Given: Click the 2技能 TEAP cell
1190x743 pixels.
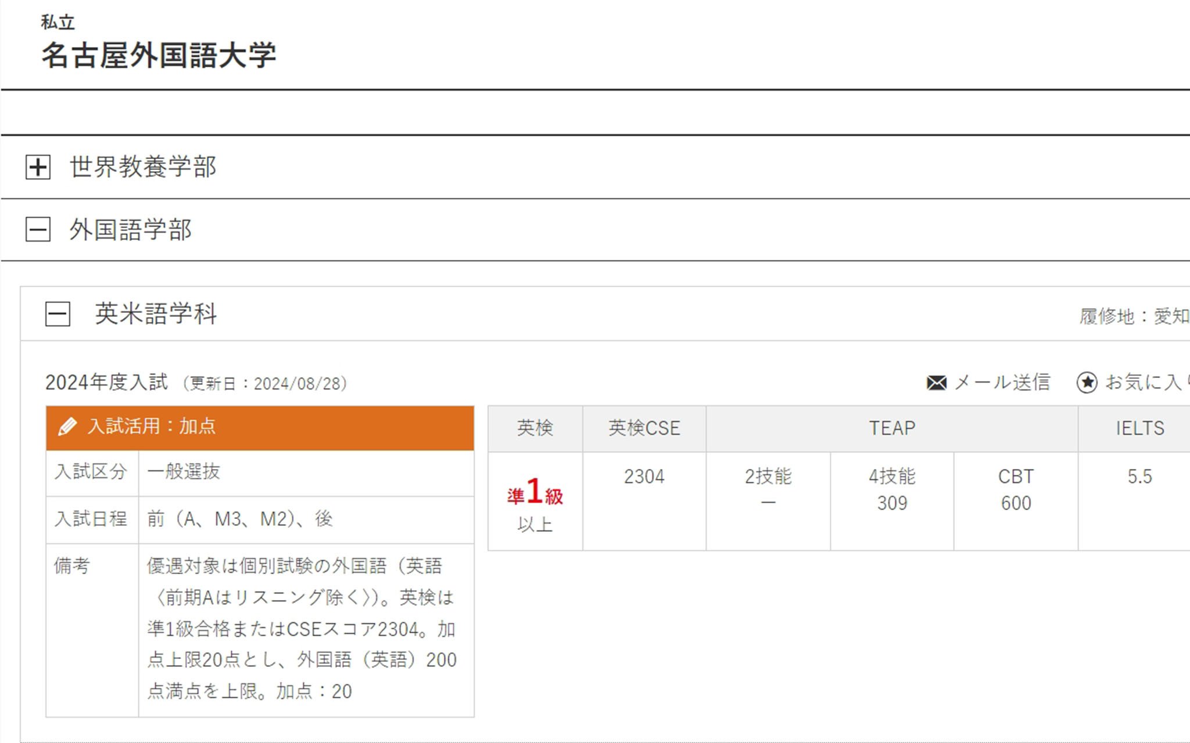Looking at the screenshot, I should (x=768, y=501).
